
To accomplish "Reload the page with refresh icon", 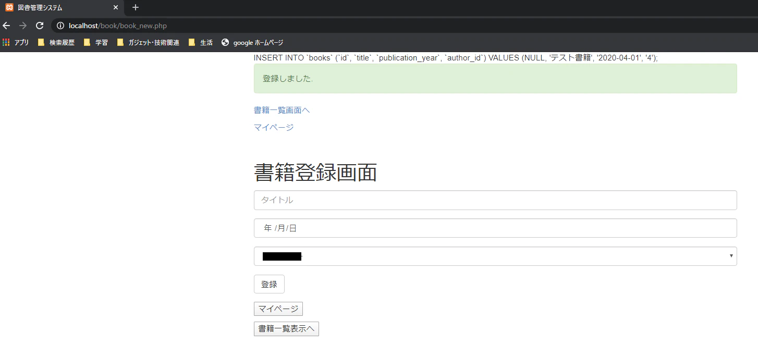I will (40, 26).
